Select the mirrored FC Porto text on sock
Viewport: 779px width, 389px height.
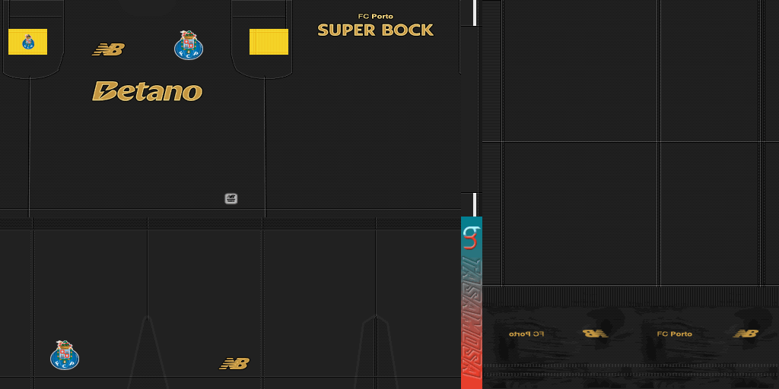[x=526, y=334]
